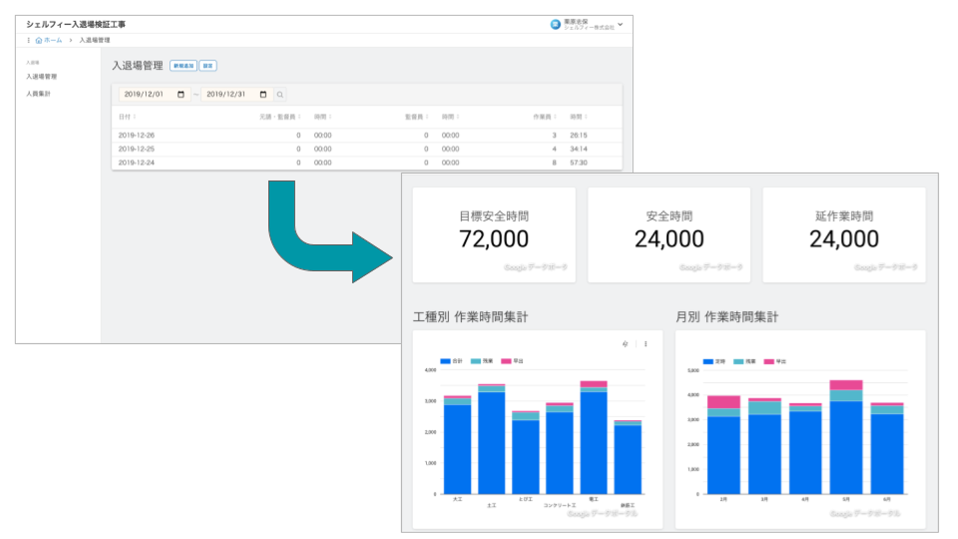Click the 鉄筋工 bar in 工種別 chart
The width and height of the screenshot is (958, 539).
point(628,457)
